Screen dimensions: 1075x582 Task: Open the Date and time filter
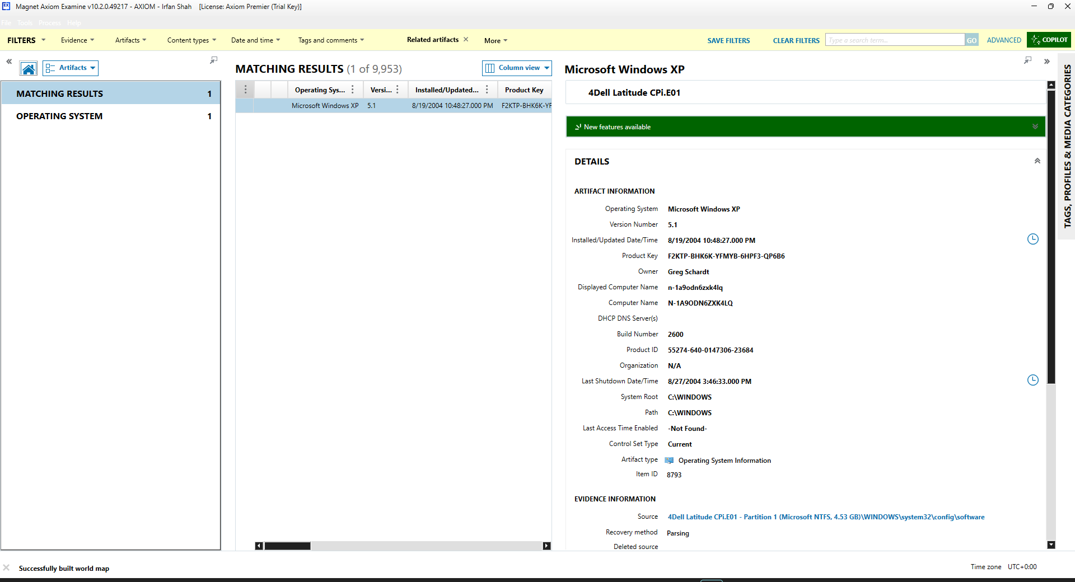[x=255, y=40]
